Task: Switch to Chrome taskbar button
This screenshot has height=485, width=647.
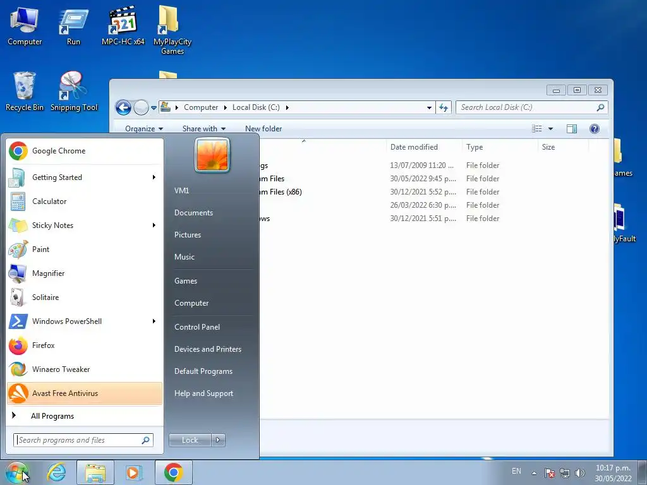Action: point(173,472)
